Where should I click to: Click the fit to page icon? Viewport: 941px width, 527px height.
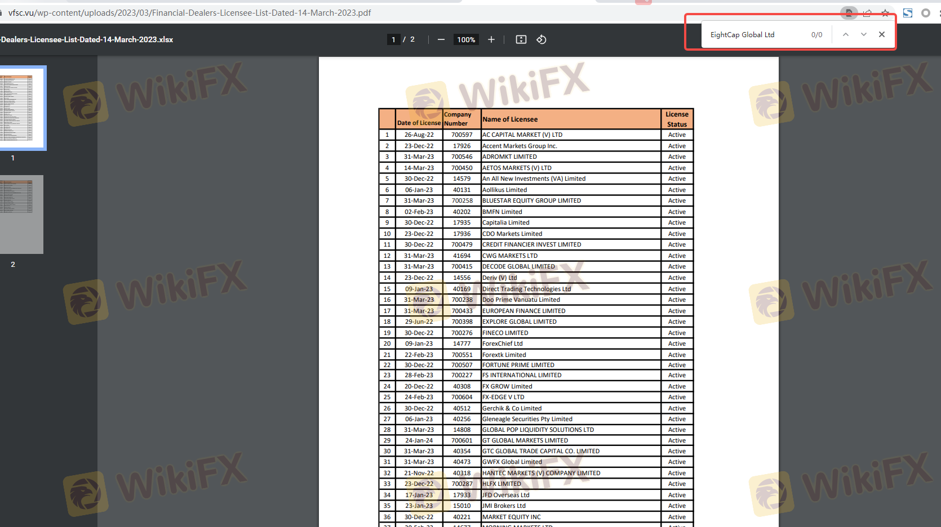click(x=521, y=39)
